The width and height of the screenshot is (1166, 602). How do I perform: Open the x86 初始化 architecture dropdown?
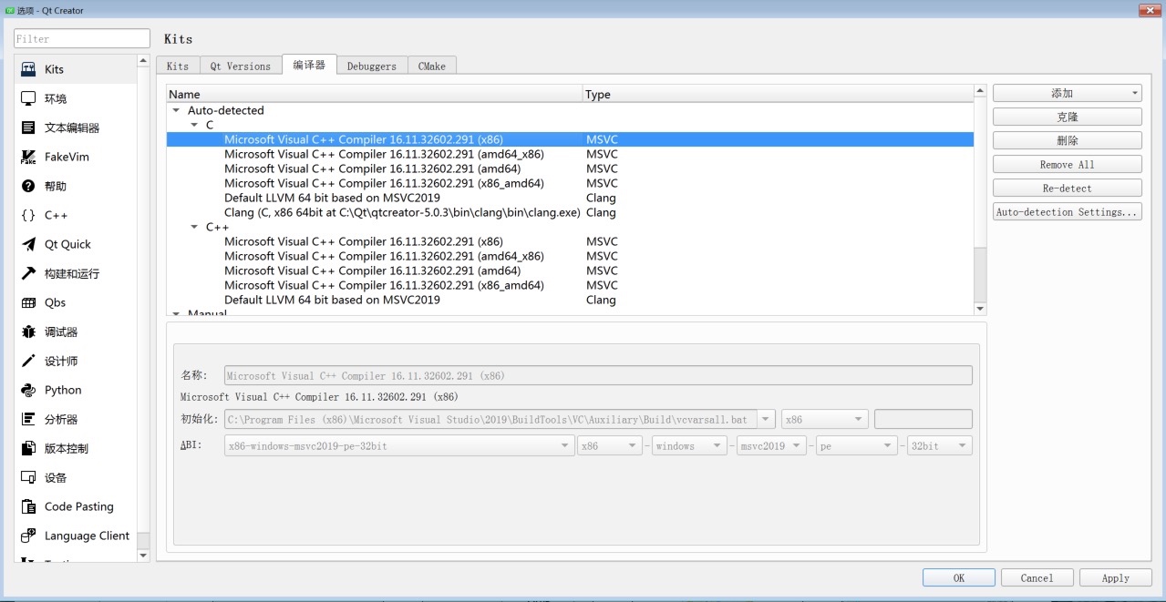click(823, 420)
